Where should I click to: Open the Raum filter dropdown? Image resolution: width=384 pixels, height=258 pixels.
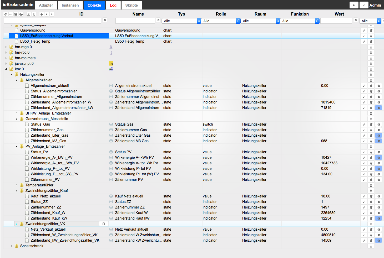pos(260,21)
